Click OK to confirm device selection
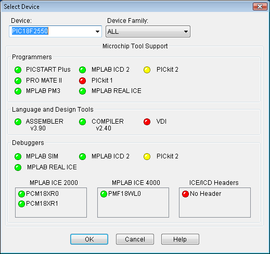Screen dimensions: 270x254 click(89, 239)
